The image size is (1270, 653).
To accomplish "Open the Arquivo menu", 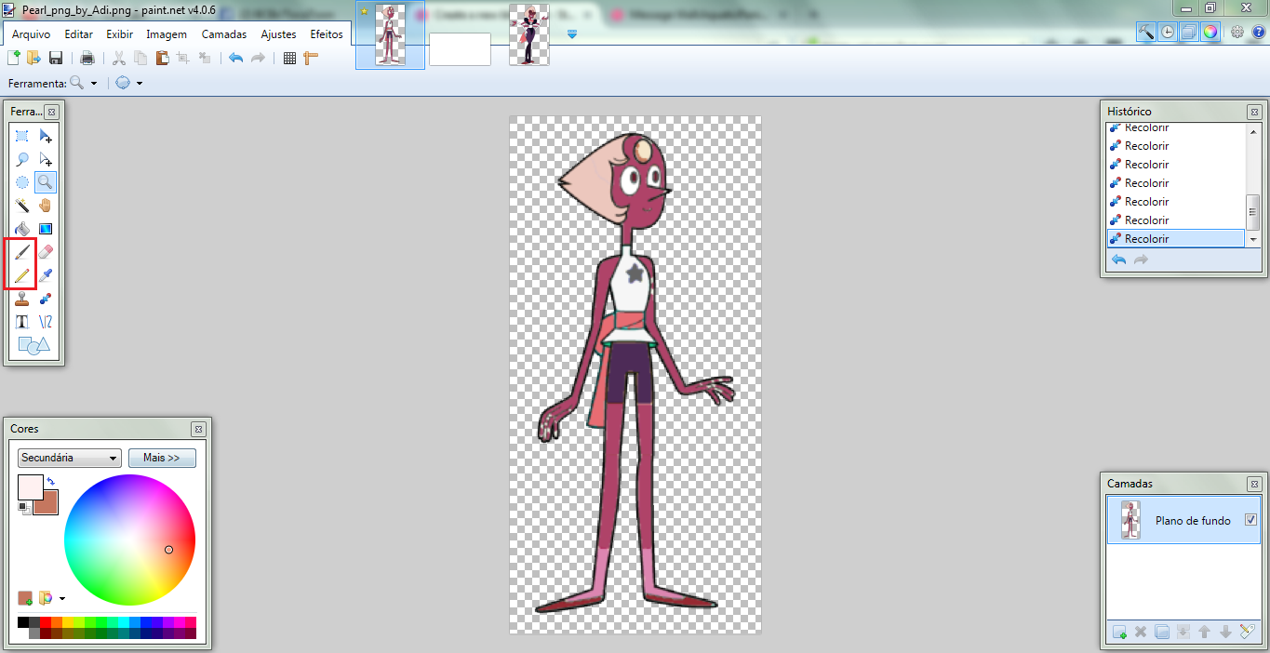I will click(x=31, y=34).
